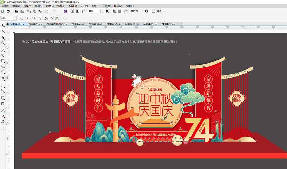The height and width of the screenshot is (169, 287).
Task: Click the Export icon
Action: pyautogui.click(x=78, y=11)
